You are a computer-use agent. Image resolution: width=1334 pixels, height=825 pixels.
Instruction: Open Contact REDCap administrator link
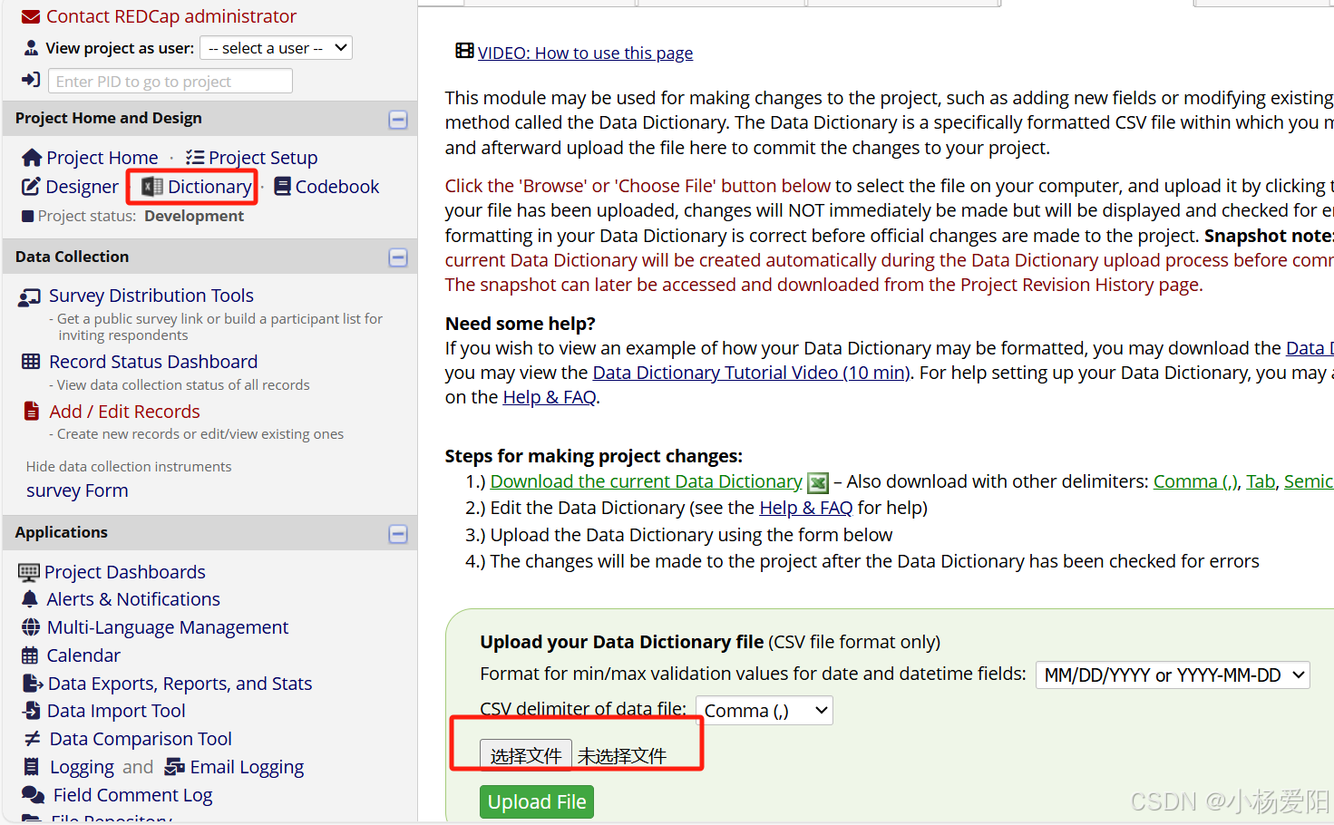point(171,16)
